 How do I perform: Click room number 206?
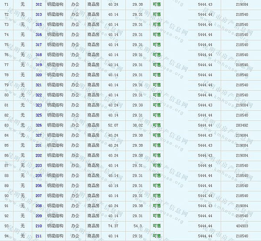point(39,186)
